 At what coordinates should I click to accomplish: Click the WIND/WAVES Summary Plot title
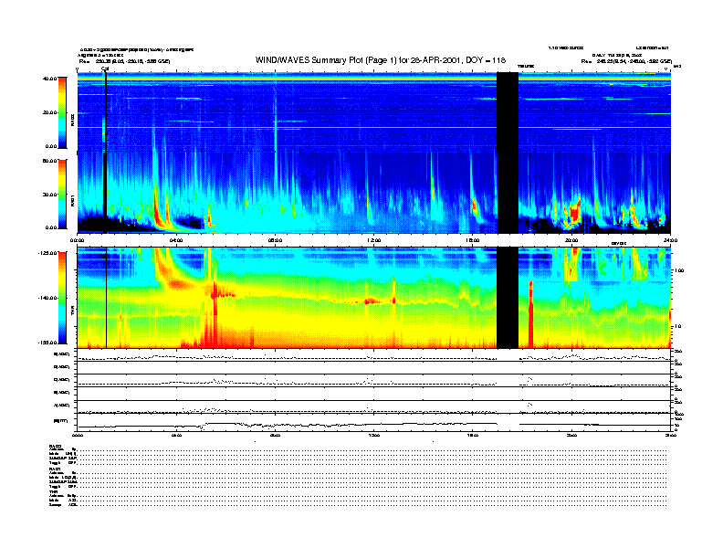point(381,60)
